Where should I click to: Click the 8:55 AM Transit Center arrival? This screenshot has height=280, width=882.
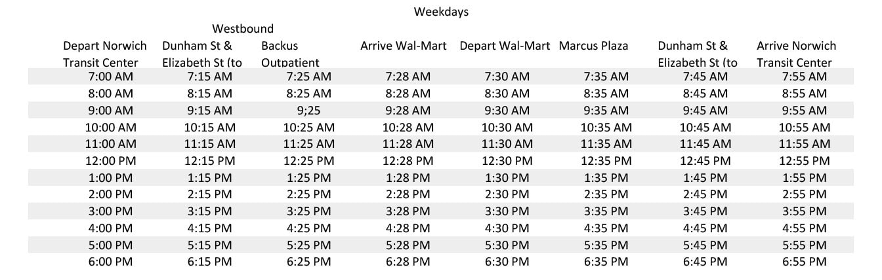click(x=805, y=94)
